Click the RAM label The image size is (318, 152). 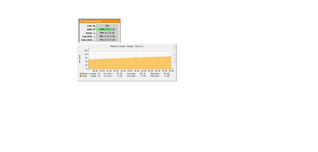point(89,29)
